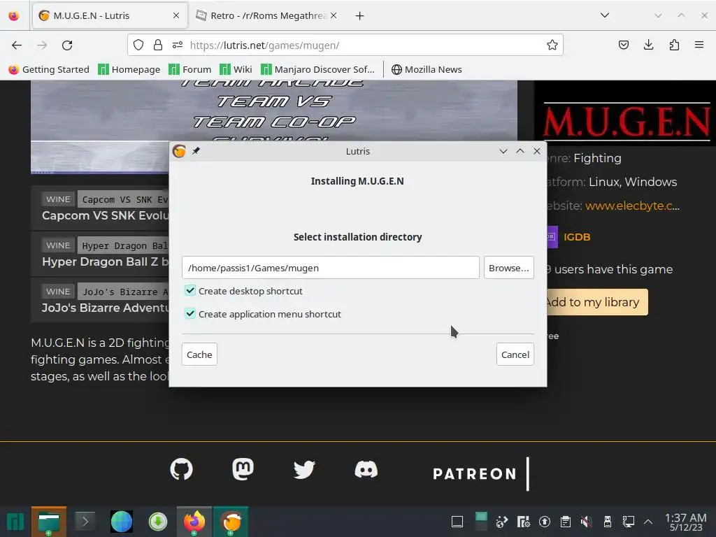Click the installation directory path field

click(x=331, y=268)
